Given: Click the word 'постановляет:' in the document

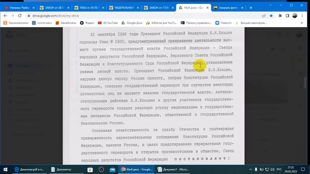Looking at the screenshot, I should [x=202, y=159].
